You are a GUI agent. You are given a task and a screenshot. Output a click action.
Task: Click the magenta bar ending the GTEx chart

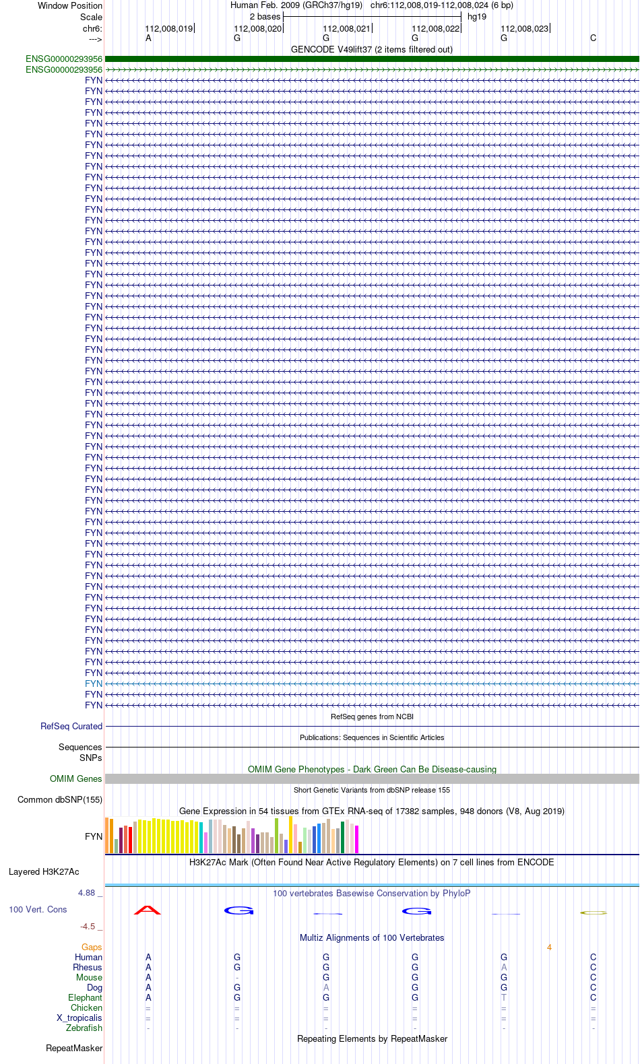pyautogui.click(x=356, y=840)
